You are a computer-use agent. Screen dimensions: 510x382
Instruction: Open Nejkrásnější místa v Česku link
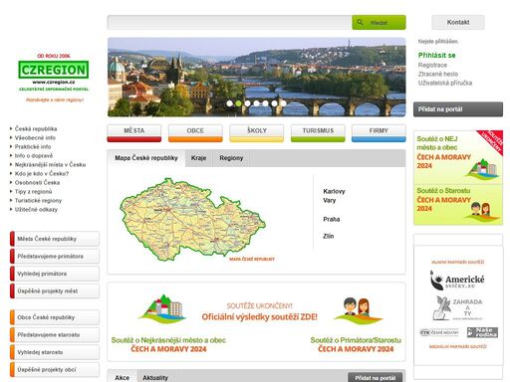(50, 164)
